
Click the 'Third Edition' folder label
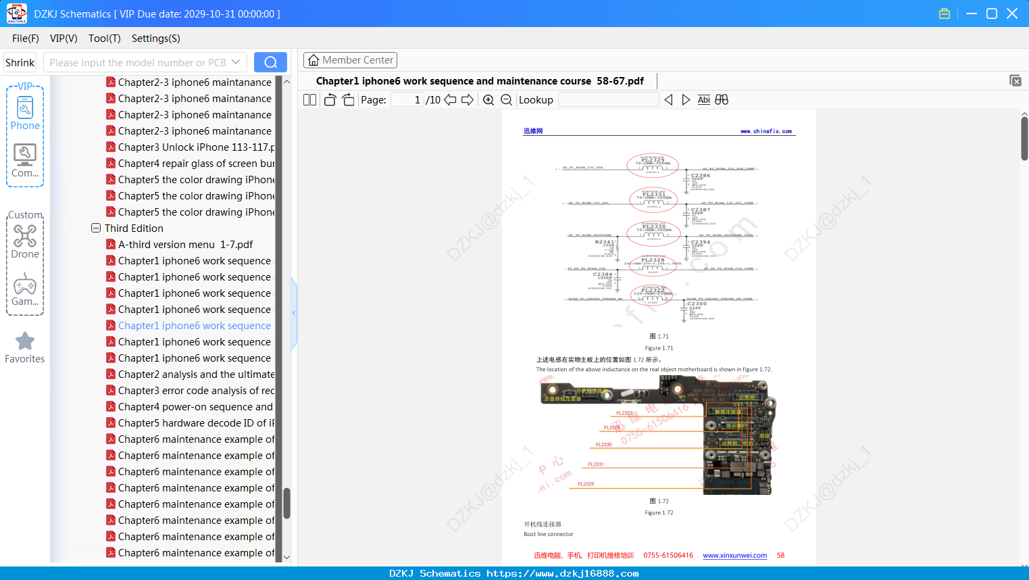(x=134, y=228)
